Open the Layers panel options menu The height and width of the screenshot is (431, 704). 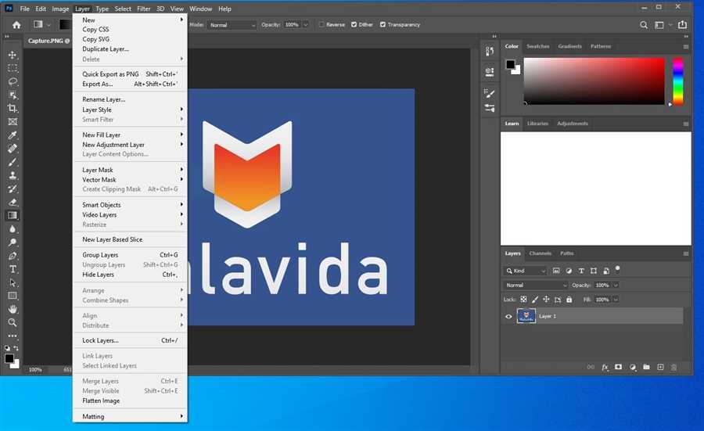[x=686, y=253]
